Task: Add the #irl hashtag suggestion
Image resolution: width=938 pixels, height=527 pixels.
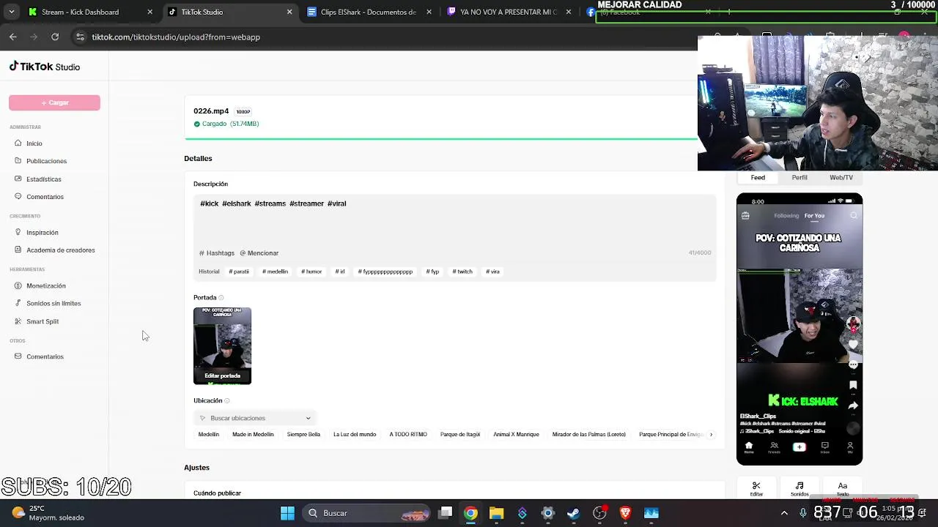Action: point(340,272)
